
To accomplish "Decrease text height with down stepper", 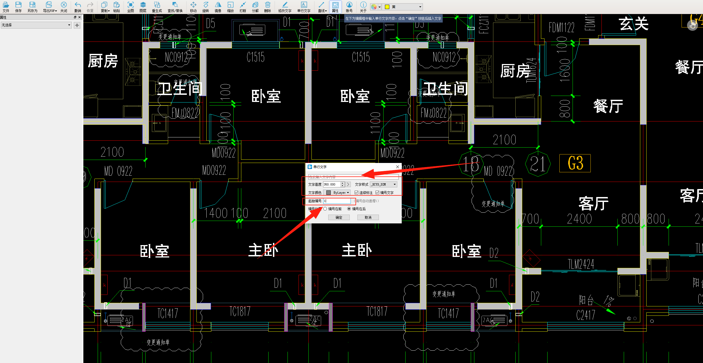I will coord(343,186).
